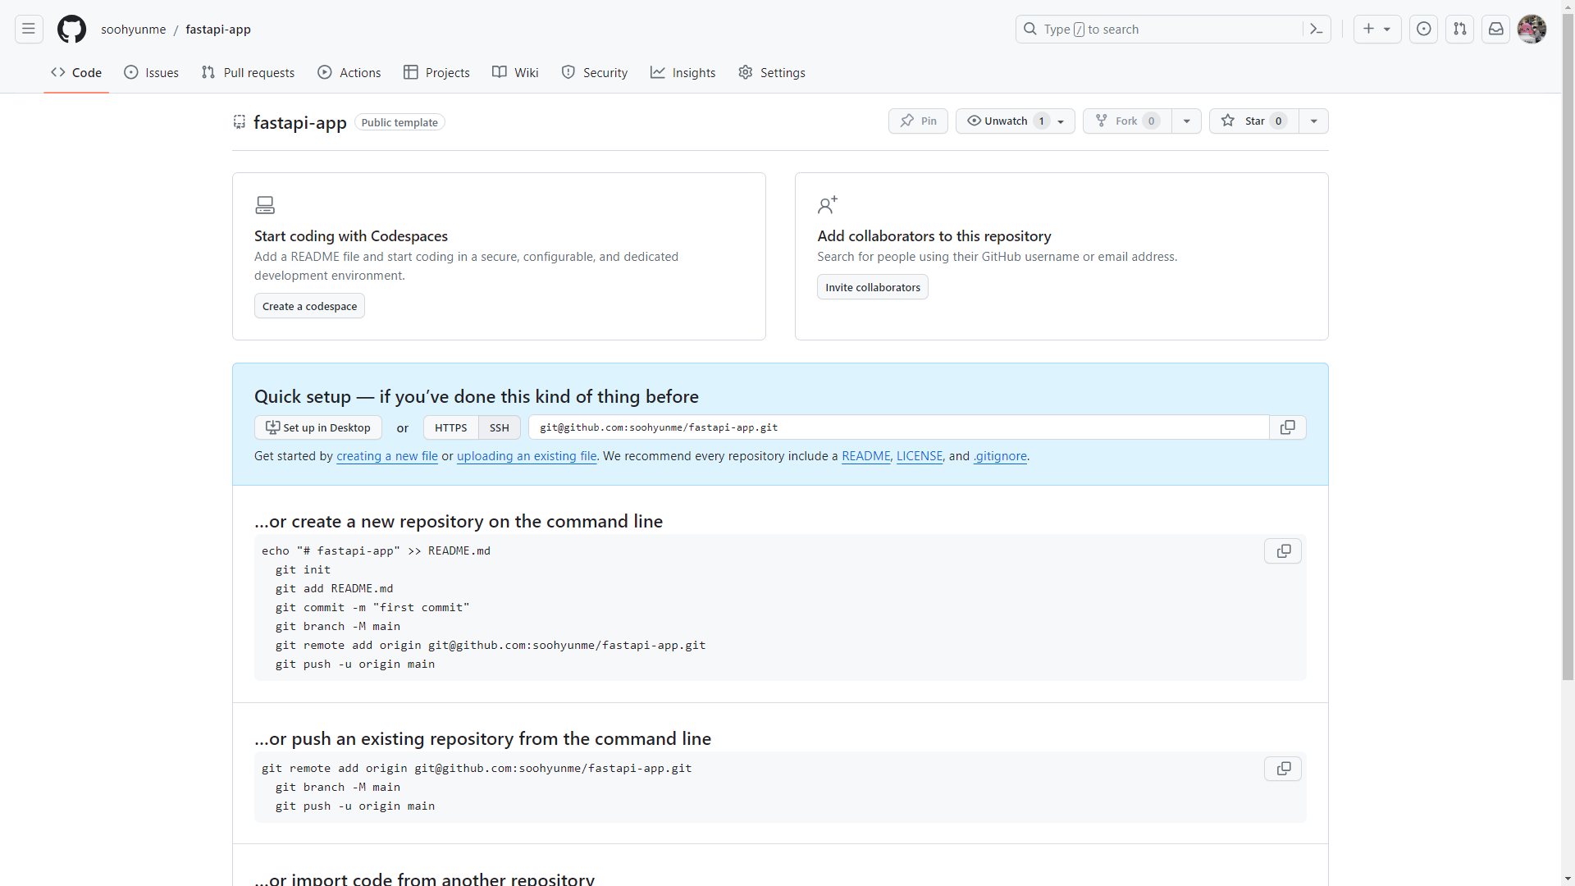Switch to the Code tab
The width and height of the screenshot is (1575, 886).
(76, 72)
